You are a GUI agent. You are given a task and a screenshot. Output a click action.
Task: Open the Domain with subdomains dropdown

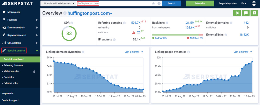(58, 3)
